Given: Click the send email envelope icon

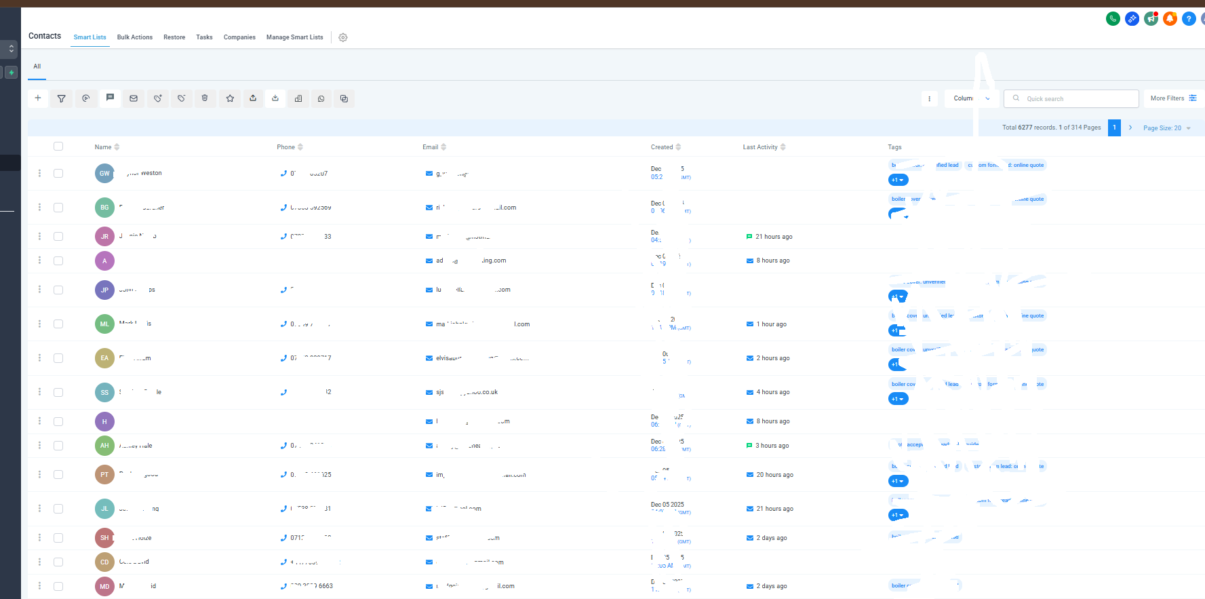Looking at the screenshot, I should (x=134, y=98).
